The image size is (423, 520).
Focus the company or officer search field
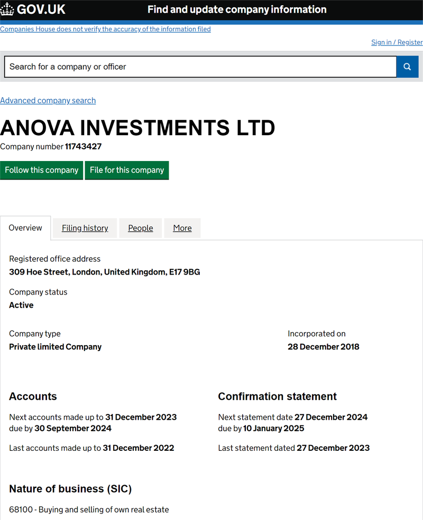click(x=200, y=67)
